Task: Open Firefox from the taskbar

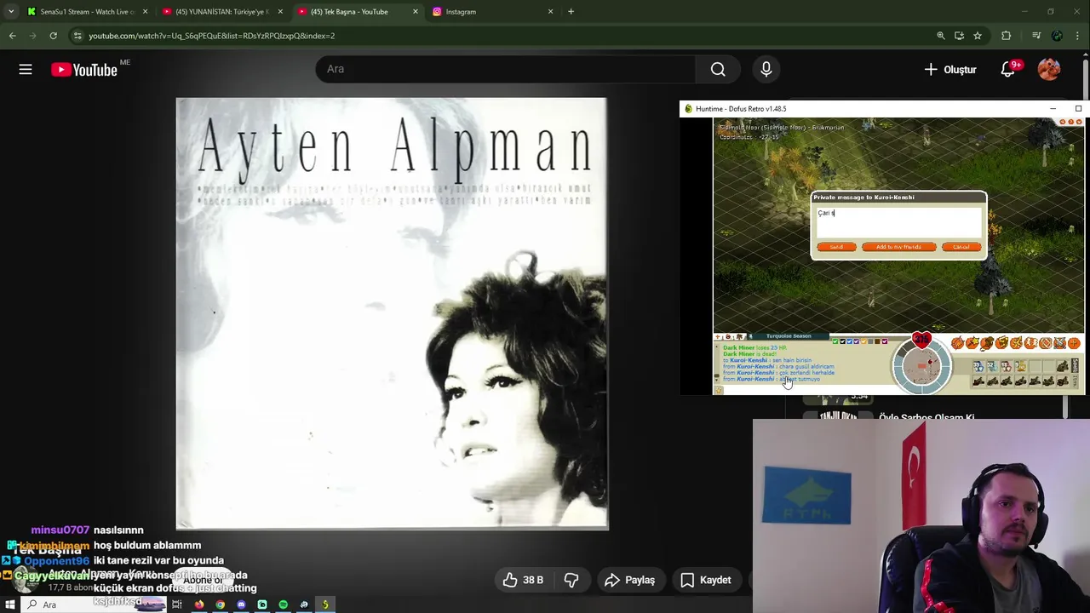Action: point(199,604)
